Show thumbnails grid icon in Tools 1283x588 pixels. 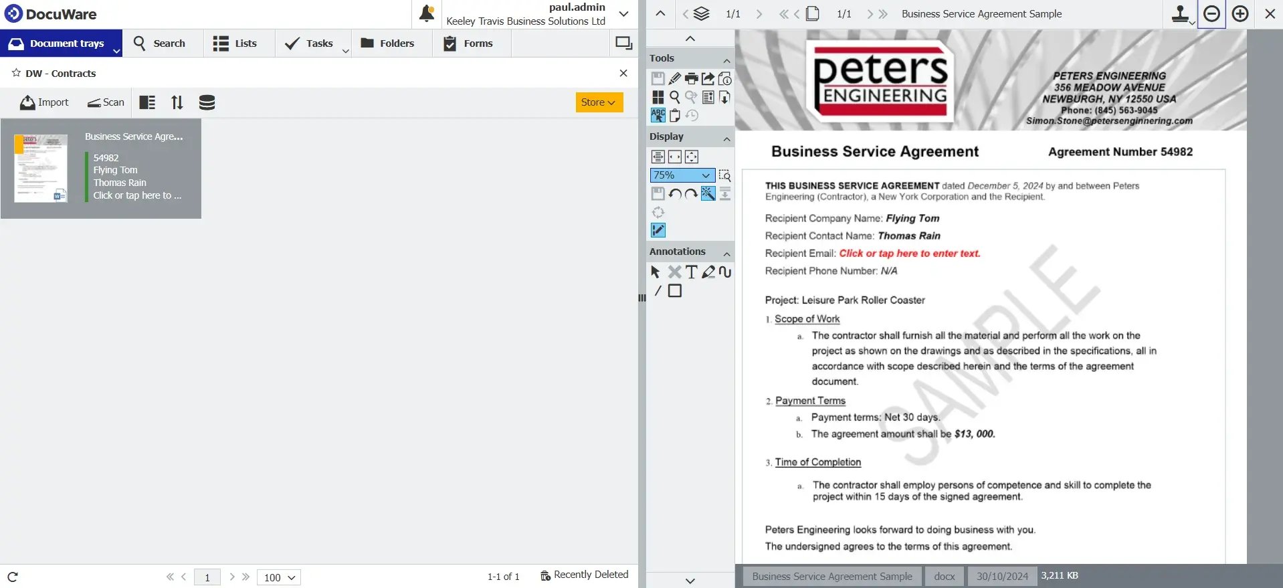pyautogui.click(x=658, y=97)
